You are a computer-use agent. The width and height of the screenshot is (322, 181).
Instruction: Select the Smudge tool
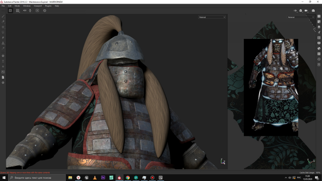[3, 38]
